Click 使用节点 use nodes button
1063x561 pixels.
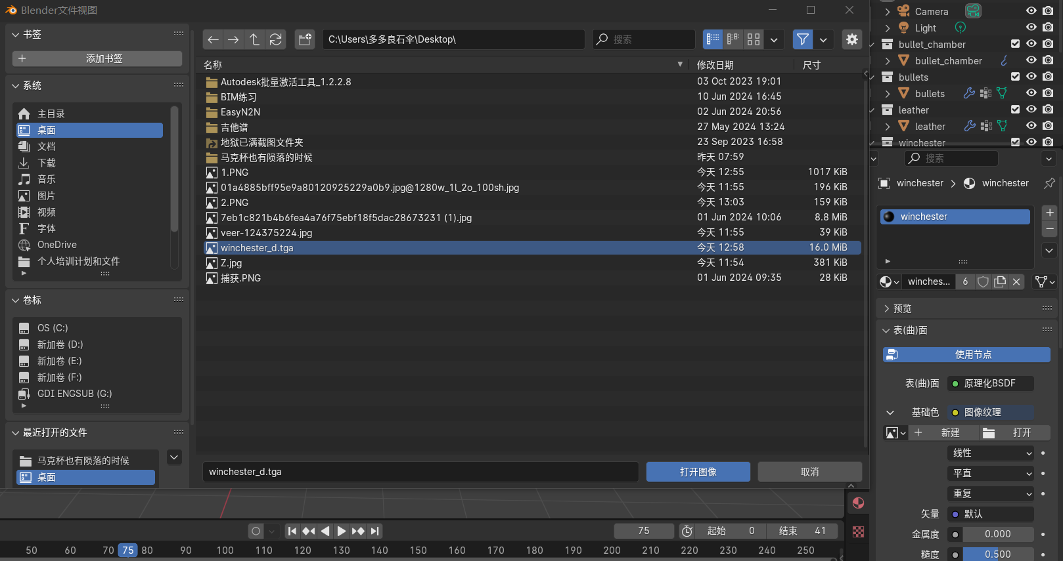click(x=966, y=355)
